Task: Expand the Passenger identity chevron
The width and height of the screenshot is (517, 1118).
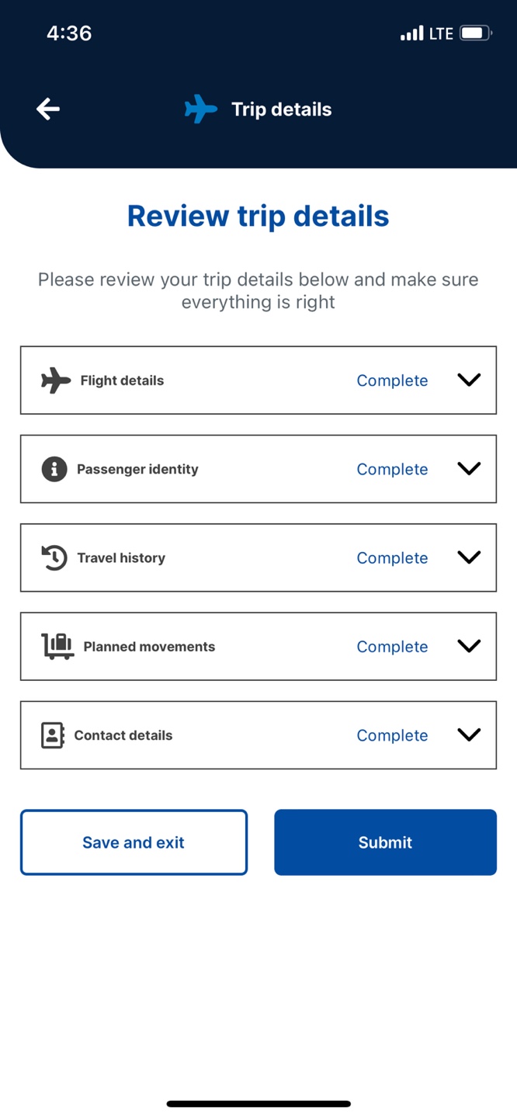Action: click(469, 468)
